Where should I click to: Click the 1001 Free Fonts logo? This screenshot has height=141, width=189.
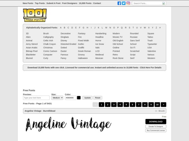[35, 15]
